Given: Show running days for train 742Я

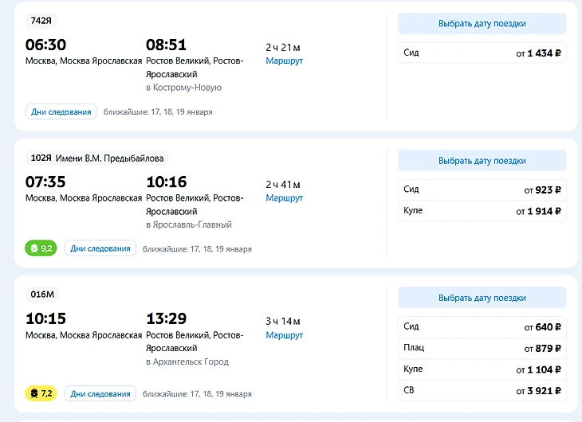Looking at the screenshot, I should tap(61, 111).
